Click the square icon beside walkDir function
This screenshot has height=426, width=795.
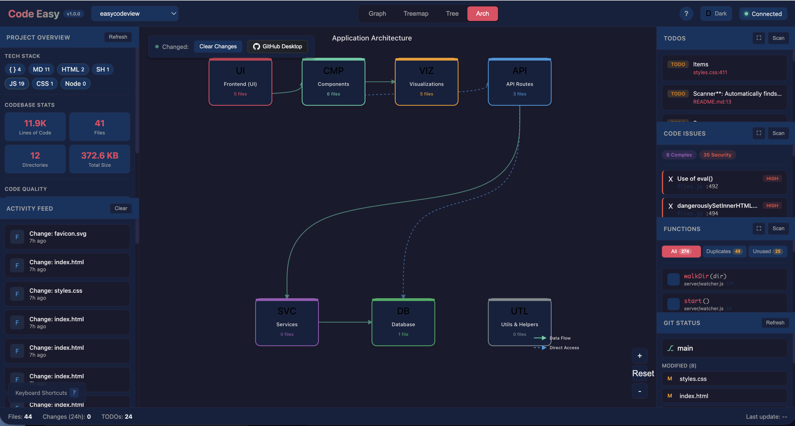pos(673,279)
